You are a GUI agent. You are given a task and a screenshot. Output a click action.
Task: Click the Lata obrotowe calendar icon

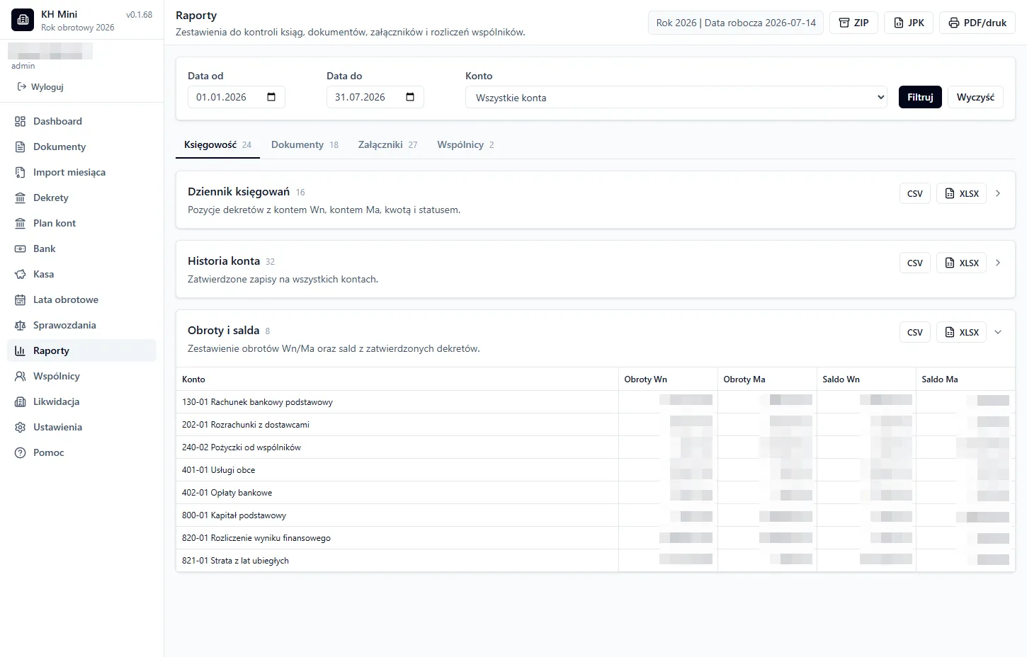pos(20,299)
